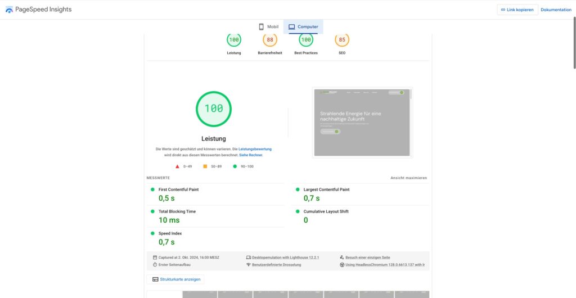This screenshot has width=576, height=298.
Task: Click the Best Practices score gauge
Action: (306, 40)
